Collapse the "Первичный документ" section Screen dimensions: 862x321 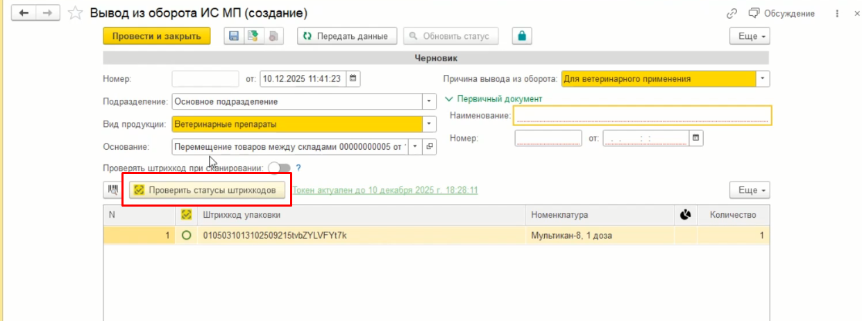pos(448,98)
